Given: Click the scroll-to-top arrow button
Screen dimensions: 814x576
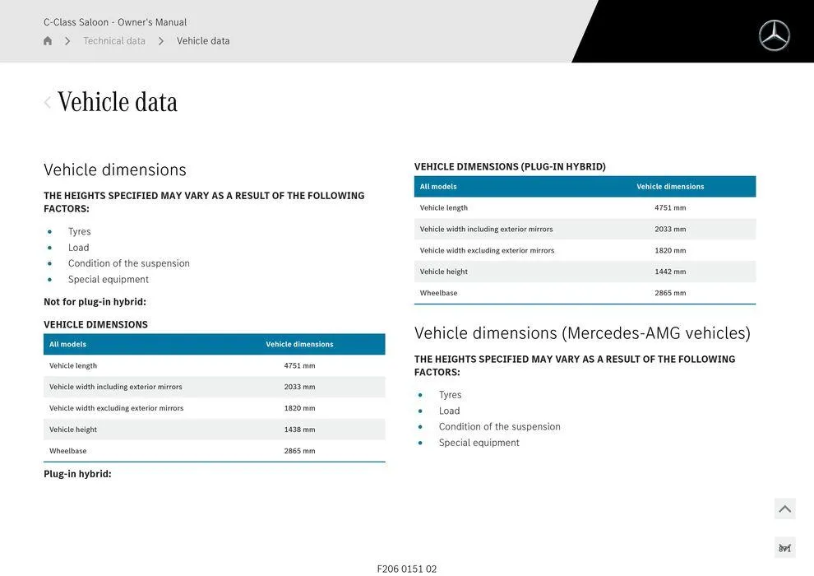Looking at the screenshot, I should [784, 509].
